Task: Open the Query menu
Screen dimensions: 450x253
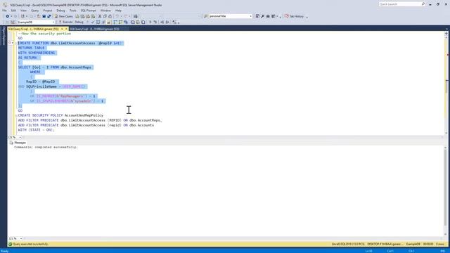Action: 34,11
